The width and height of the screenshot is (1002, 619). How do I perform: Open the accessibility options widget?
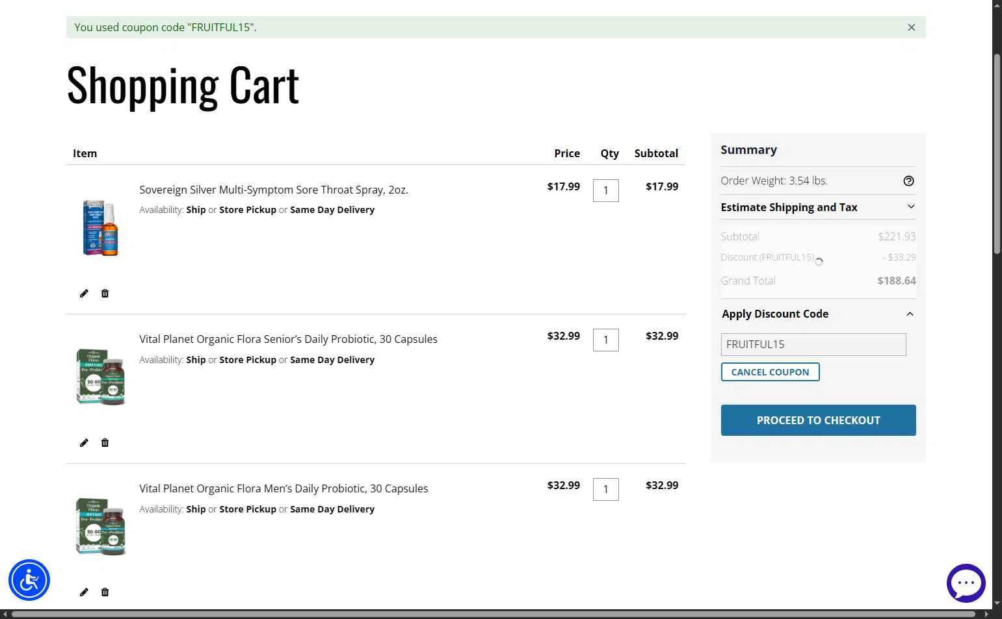[x=29, y=580]
